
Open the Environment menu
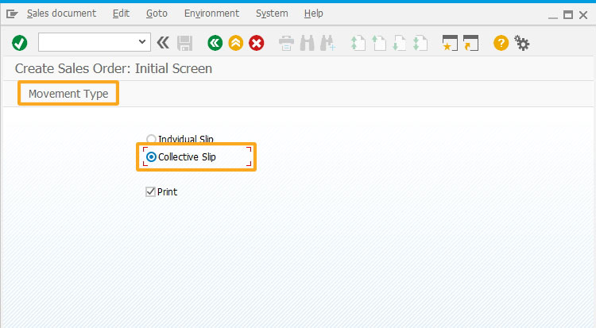(x=211, y=14)
